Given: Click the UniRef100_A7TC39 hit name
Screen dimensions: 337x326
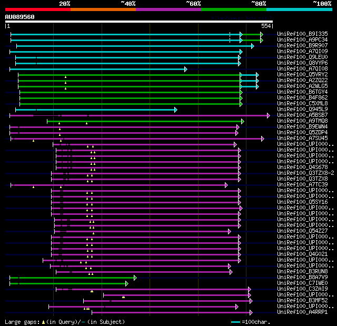Looking at the screenshot, I should point(302,185).
